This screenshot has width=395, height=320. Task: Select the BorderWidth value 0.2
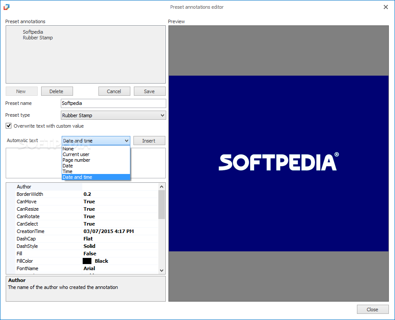pos(87,194)
